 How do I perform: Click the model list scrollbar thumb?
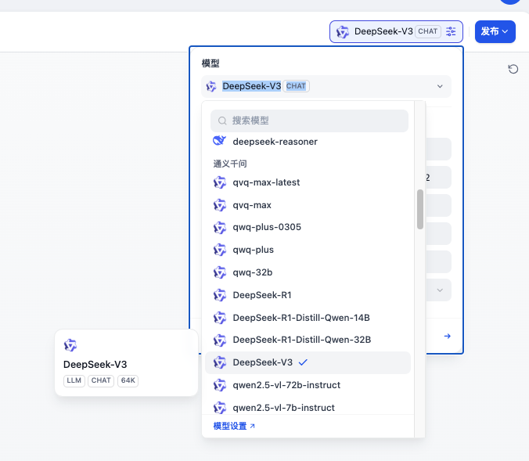coord(420,209)
